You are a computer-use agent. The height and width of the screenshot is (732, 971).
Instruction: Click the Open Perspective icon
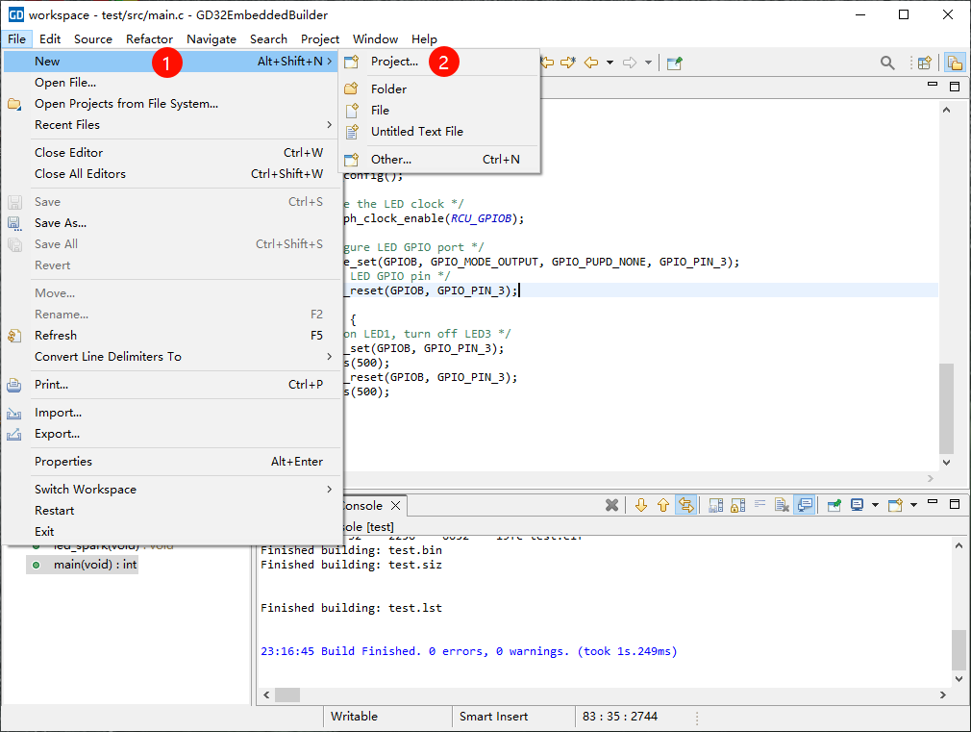tap(924, 63)
